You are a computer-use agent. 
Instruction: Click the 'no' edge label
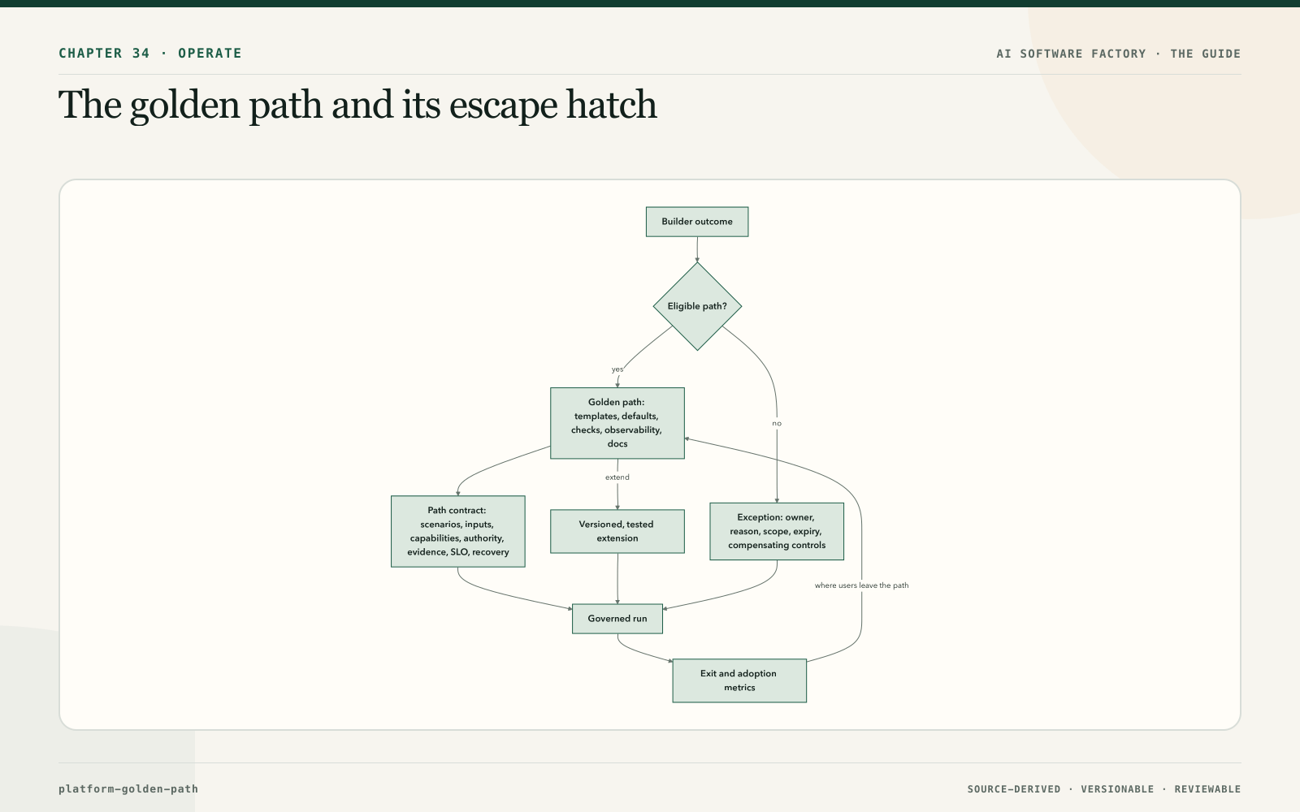point(777,423)
